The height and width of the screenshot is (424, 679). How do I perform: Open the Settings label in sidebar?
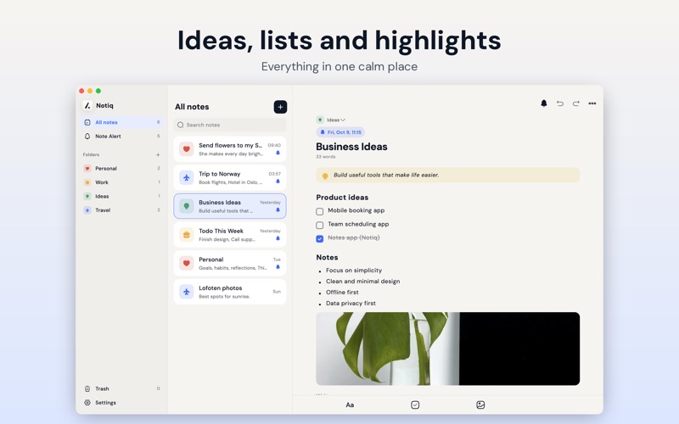tap(105, 402)
